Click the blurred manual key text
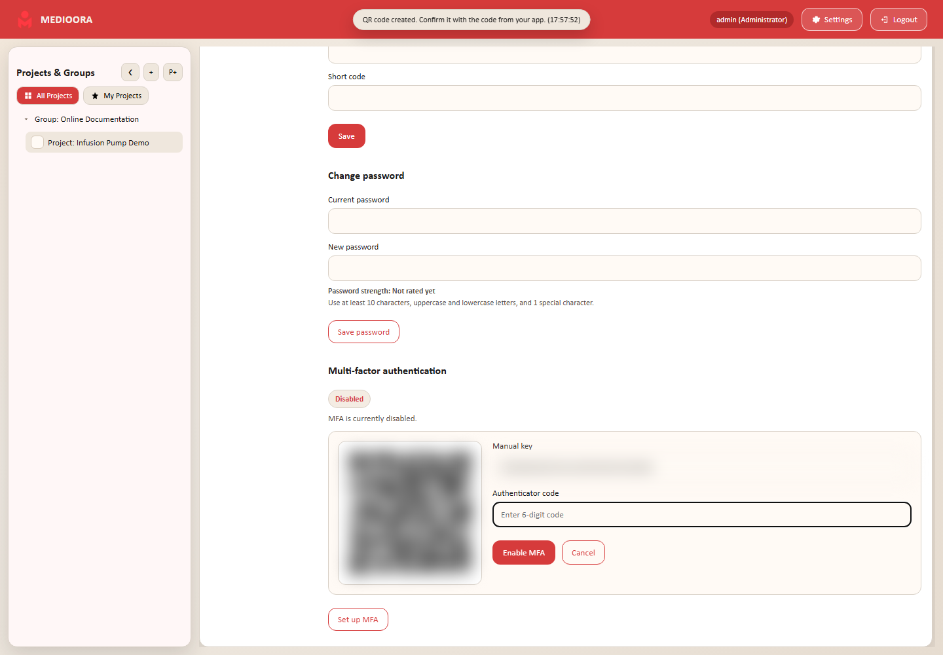The image size is (943, 655). coord(576,467)
